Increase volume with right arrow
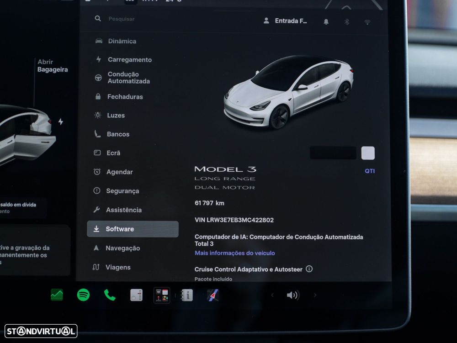This screenshot has width=457, height=343. coord(315,295)
